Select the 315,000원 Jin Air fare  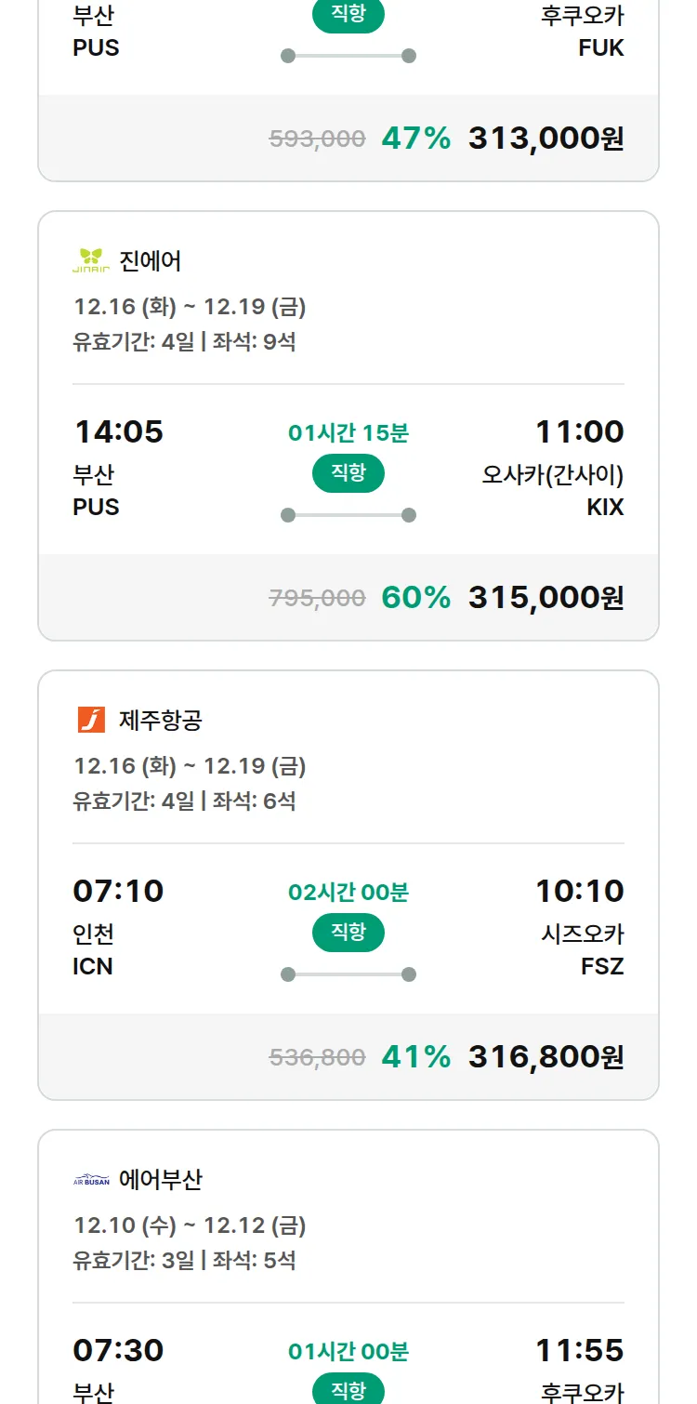click(546, 598)
